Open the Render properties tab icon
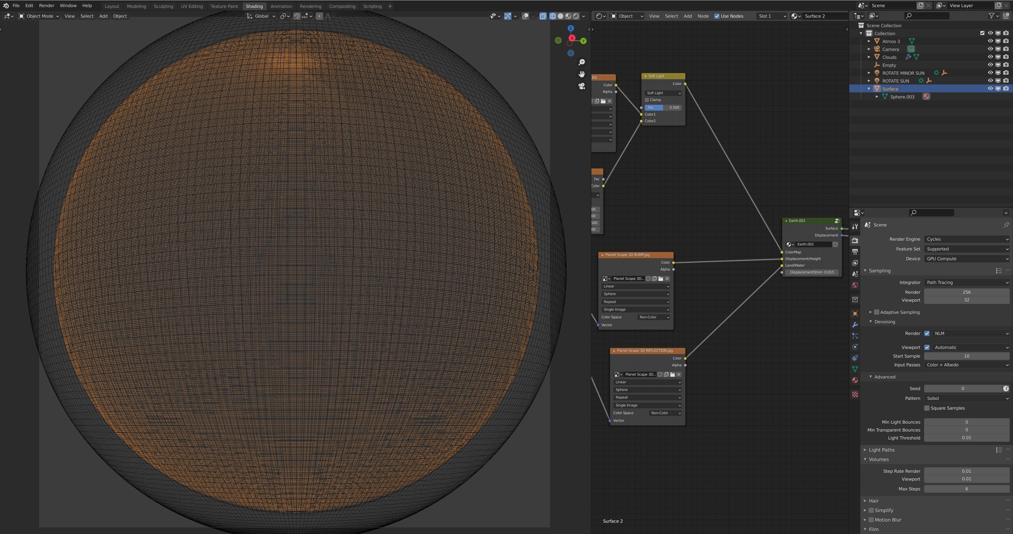This screenshot has width=1013, height=534. tap(855, 240)
